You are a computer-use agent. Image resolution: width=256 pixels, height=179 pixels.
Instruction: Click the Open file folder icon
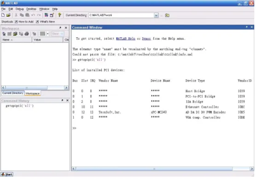point(8,15)
